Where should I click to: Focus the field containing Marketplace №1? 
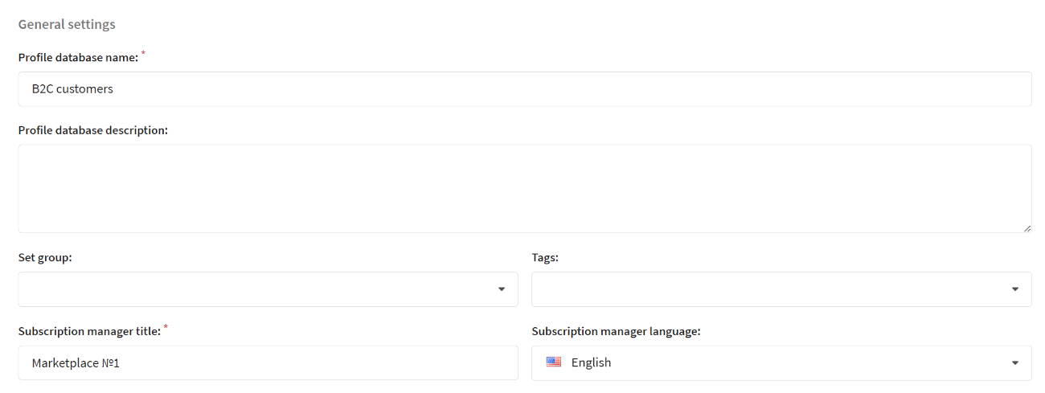tap(268, 363)
